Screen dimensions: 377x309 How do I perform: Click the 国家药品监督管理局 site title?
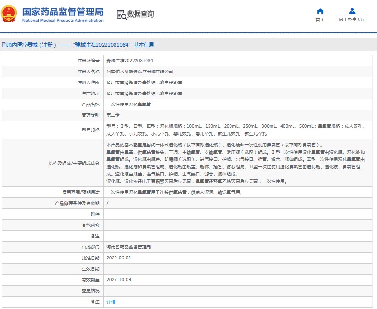(63, 11)
